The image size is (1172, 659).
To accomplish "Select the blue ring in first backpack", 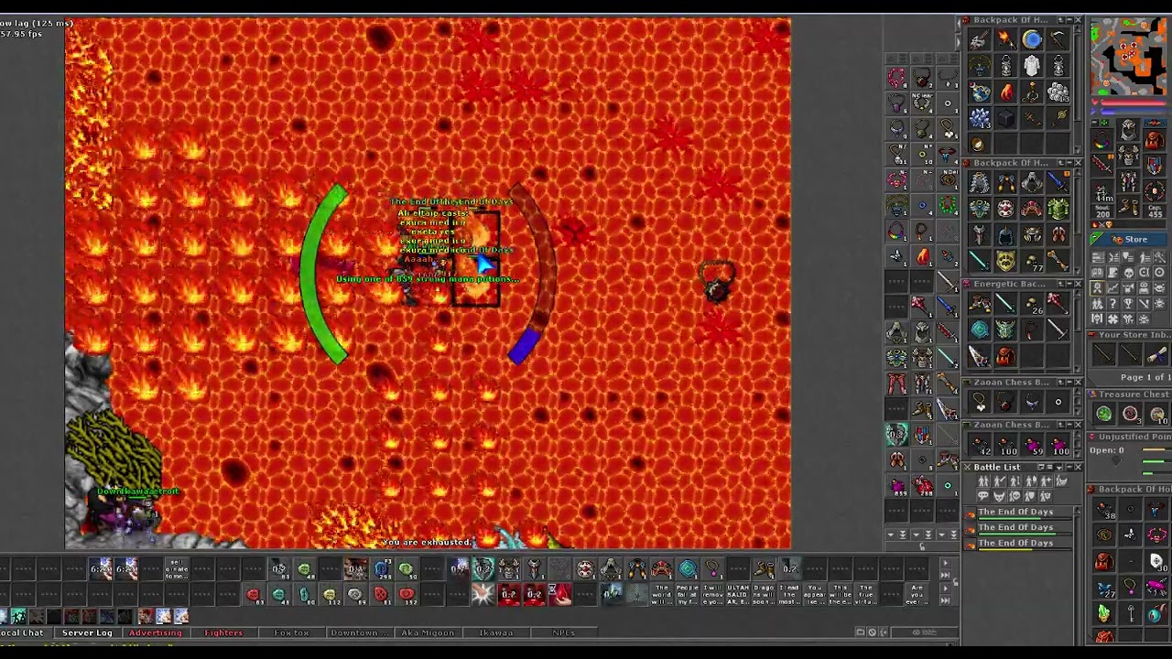I will (1032, 38).
